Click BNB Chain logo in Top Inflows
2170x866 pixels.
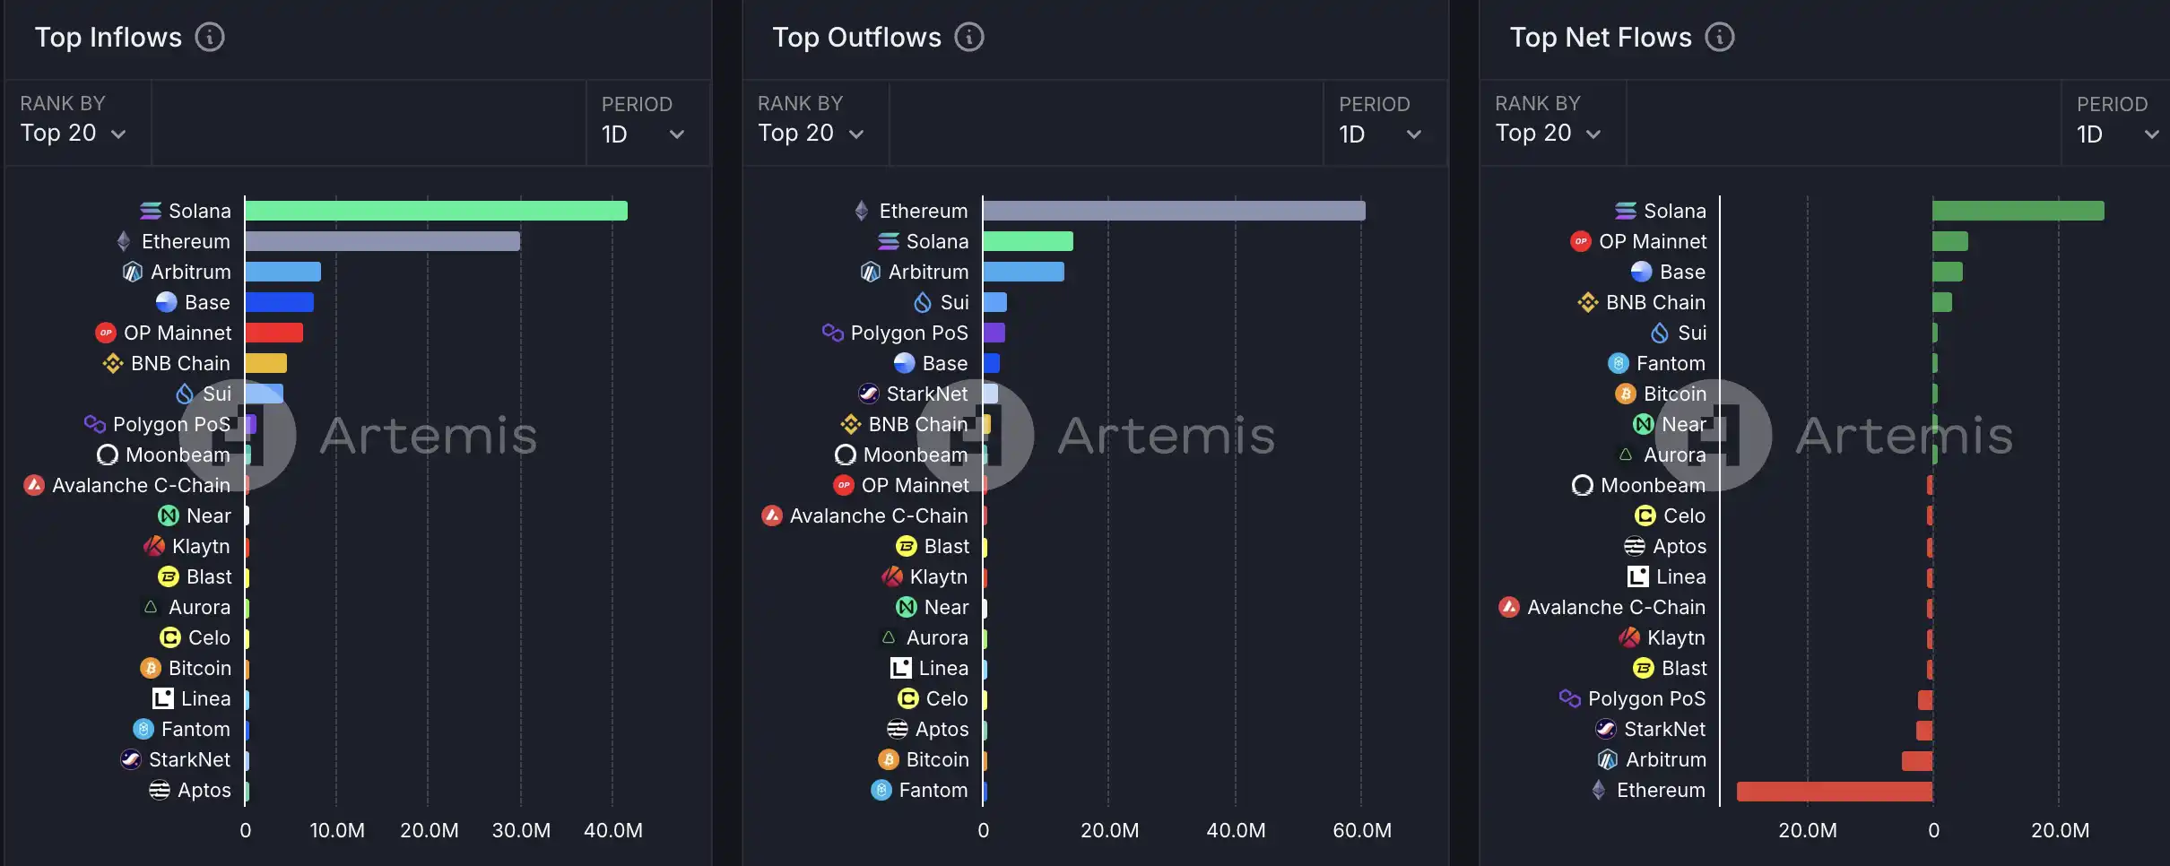pyautogui.click(x=113, y=363)
